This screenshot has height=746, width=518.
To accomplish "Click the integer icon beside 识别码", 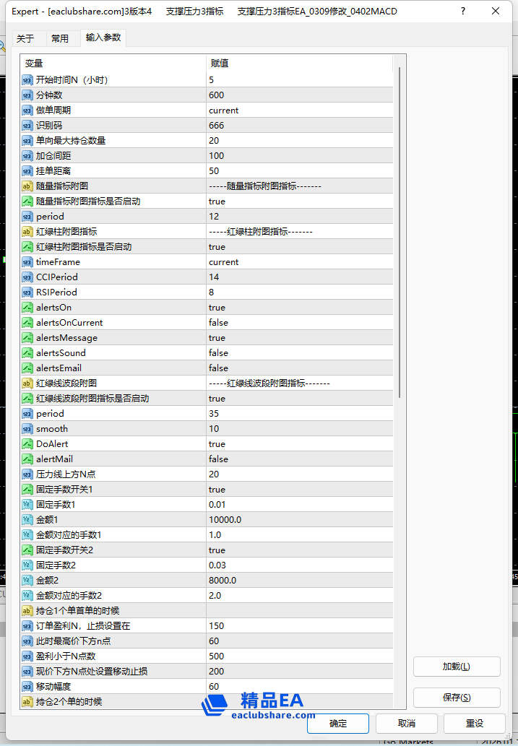I will (x=27, y=126).
